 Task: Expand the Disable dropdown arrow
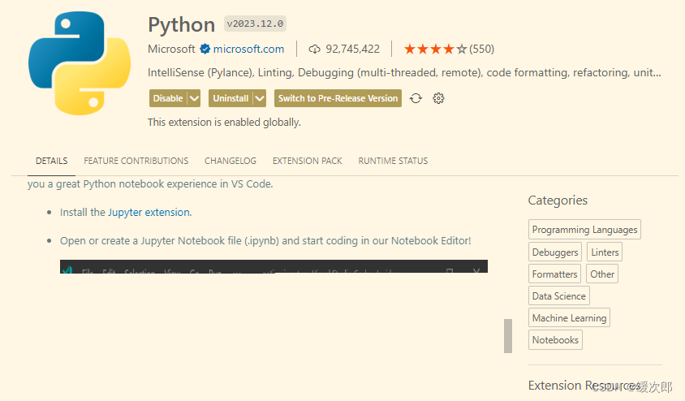pyautogui.click(x=194, y=98)
